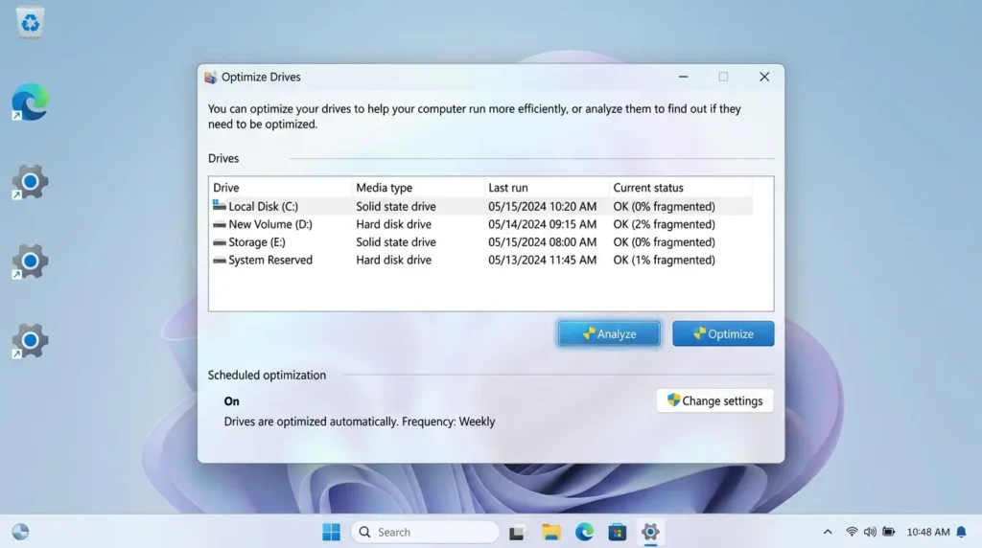
Task: Open the Windows Start menu
Action: pos(331,532)
